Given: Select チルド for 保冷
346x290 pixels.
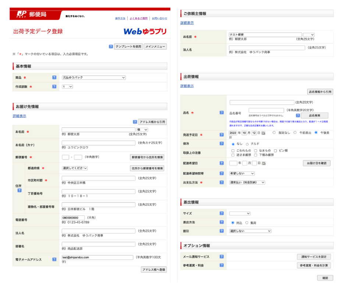Looking at the screenshot, I should tap(247, 144).
